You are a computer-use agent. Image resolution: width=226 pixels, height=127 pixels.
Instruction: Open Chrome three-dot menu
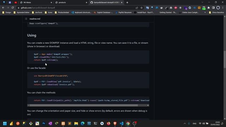click(x=223, y=8)
